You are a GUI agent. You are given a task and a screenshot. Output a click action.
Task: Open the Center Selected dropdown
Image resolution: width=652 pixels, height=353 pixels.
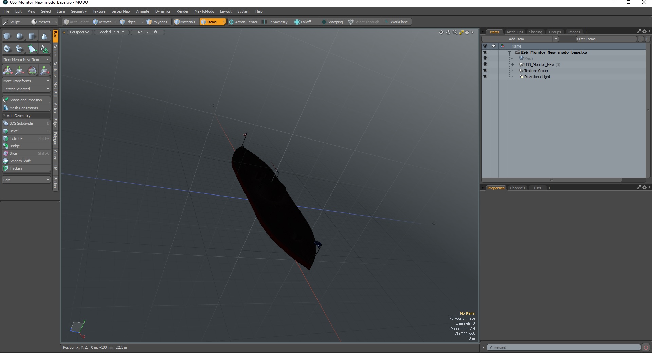(x=26, y=89)
